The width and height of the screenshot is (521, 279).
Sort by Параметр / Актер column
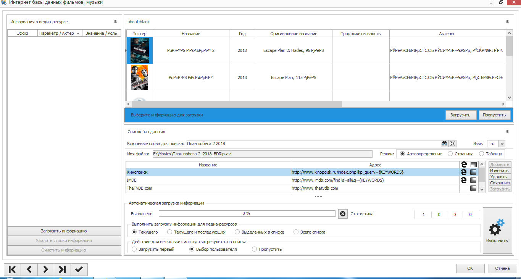tap(60, 33)
